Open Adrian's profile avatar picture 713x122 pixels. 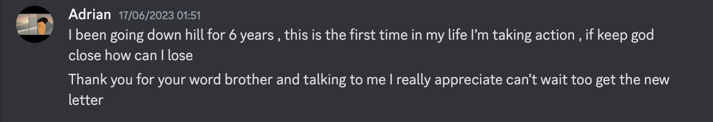point(35,24)
